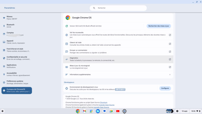Open Envoyer un commentaire row
This screenshot has height=114, width=202.
point(118,52)
